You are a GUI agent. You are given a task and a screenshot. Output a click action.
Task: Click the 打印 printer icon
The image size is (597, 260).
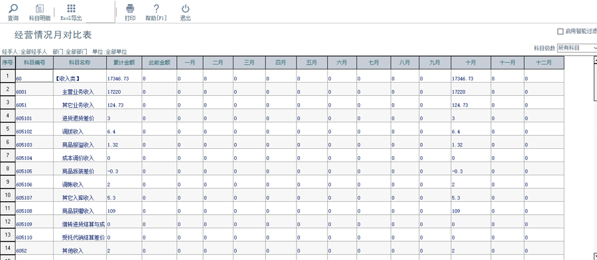(130, 9)
